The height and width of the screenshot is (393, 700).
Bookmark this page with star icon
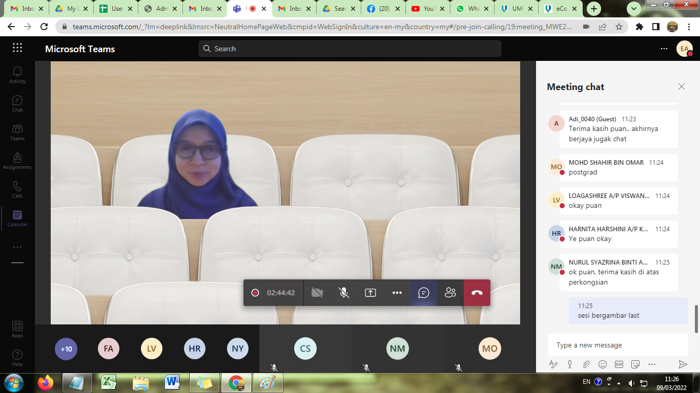tap(619, 27)
